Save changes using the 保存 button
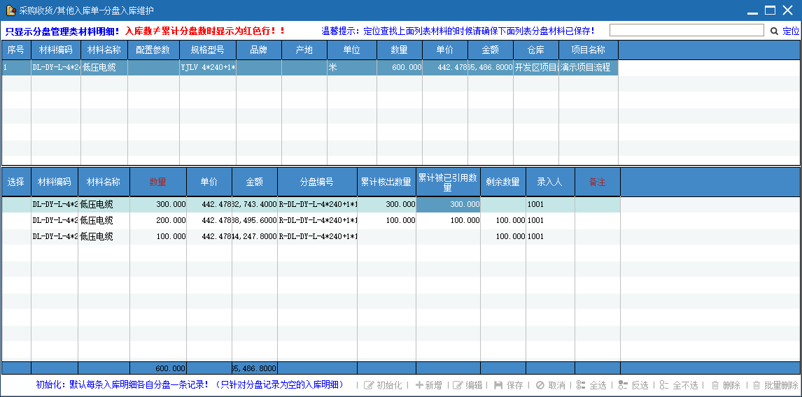The height and width of the screenshot is (397, 802). (509, 385)
